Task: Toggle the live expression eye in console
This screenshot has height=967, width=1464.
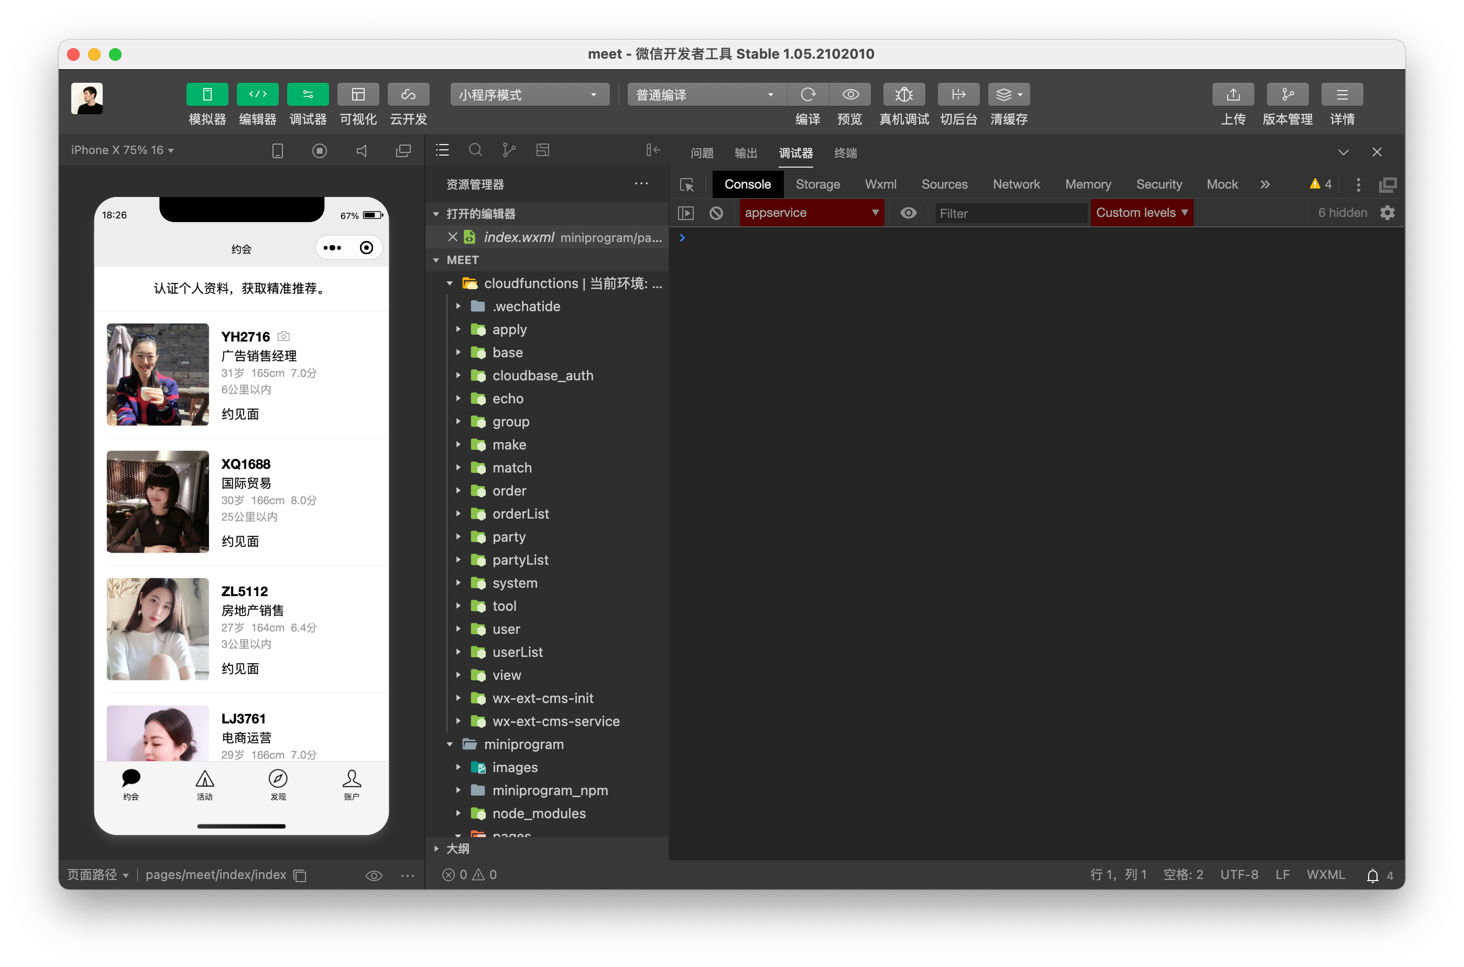Action: click(908, 213)
